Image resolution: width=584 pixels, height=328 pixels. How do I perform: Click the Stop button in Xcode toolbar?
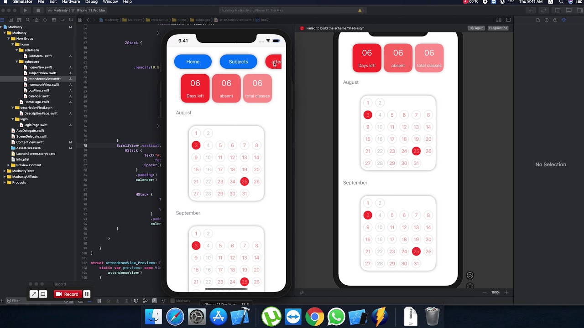pyautogui.click(x=38, y=10)
